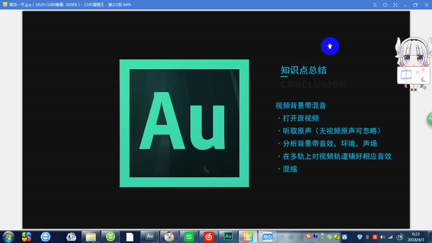432x243 pixels.
Task: Switch to gray Adobe Audition taskbar button
Action: click(149, 237)
